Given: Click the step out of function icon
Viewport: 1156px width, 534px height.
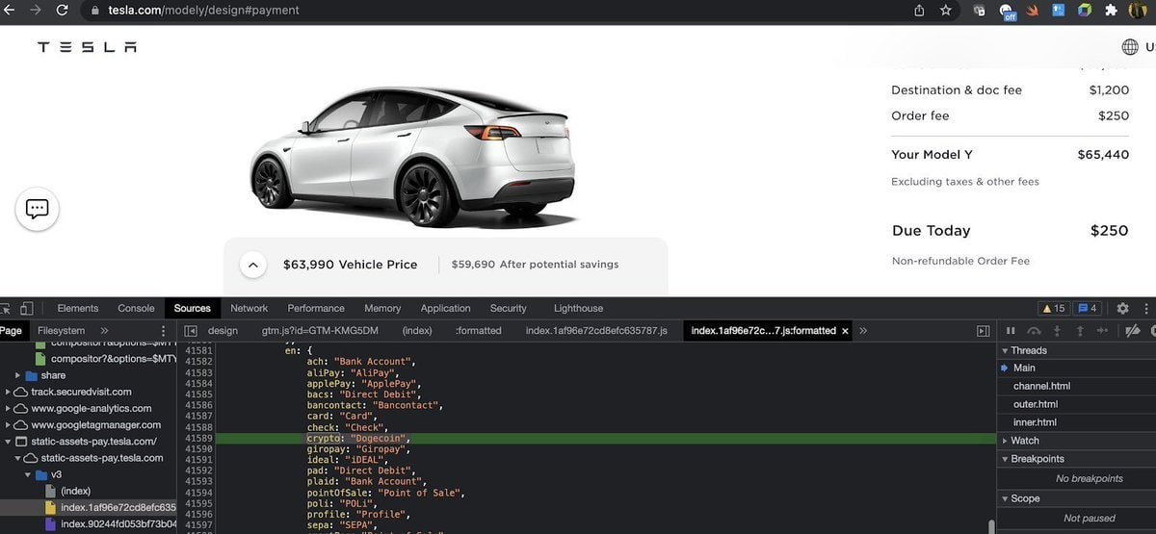Looking at the screenshot, I should 1080,331.
